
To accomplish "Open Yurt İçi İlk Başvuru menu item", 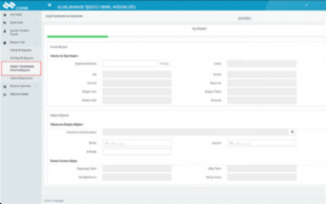I will tap(21, 50).
